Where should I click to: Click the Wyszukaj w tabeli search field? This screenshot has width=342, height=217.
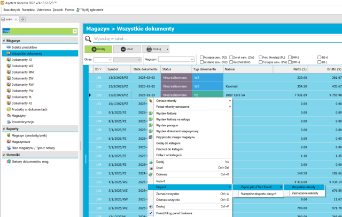tap(217, 39)
